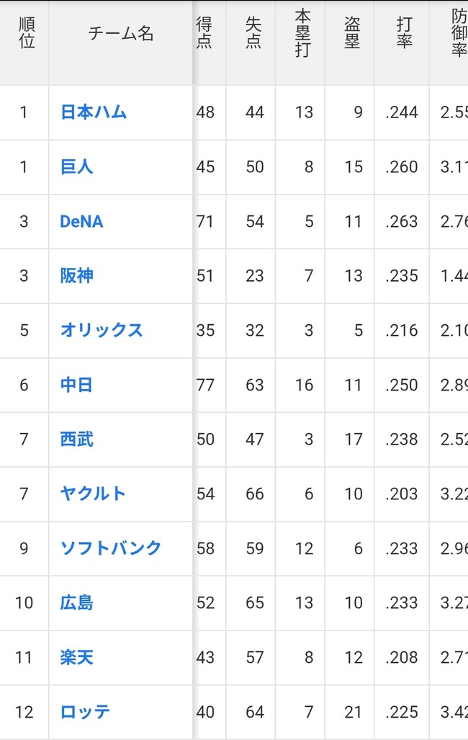Open the オリックス team link

(x=102, y=330)
